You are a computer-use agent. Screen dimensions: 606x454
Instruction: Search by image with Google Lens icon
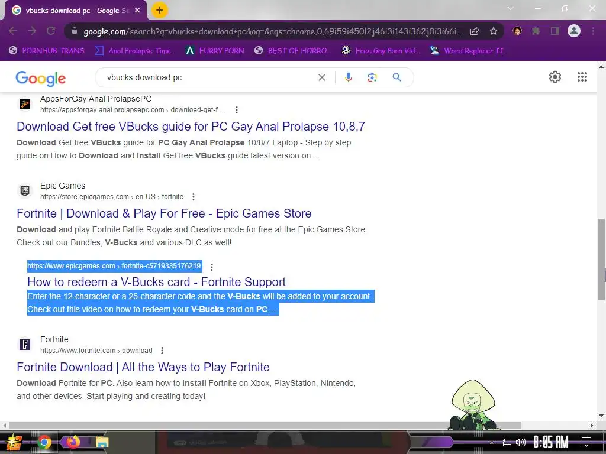(x=372, y=77)
